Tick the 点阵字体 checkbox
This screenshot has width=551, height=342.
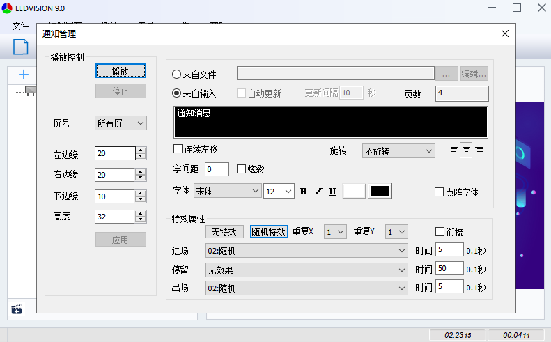[439, 192]
